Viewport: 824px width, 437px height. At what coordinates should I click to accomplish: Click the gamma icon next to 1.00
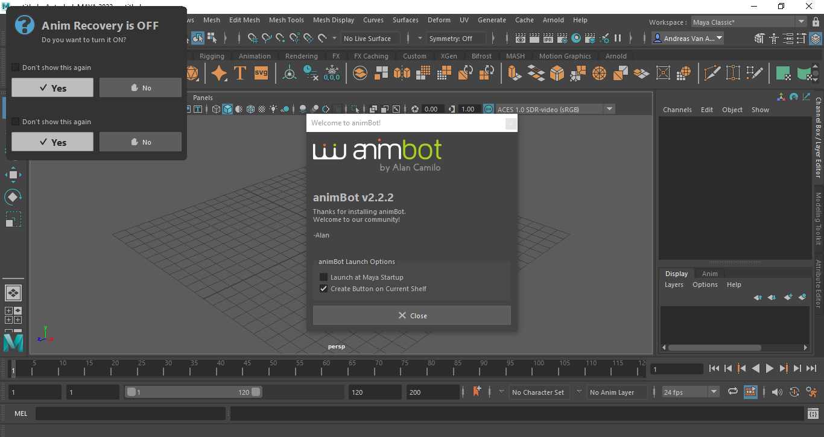[x=452, y=109]
